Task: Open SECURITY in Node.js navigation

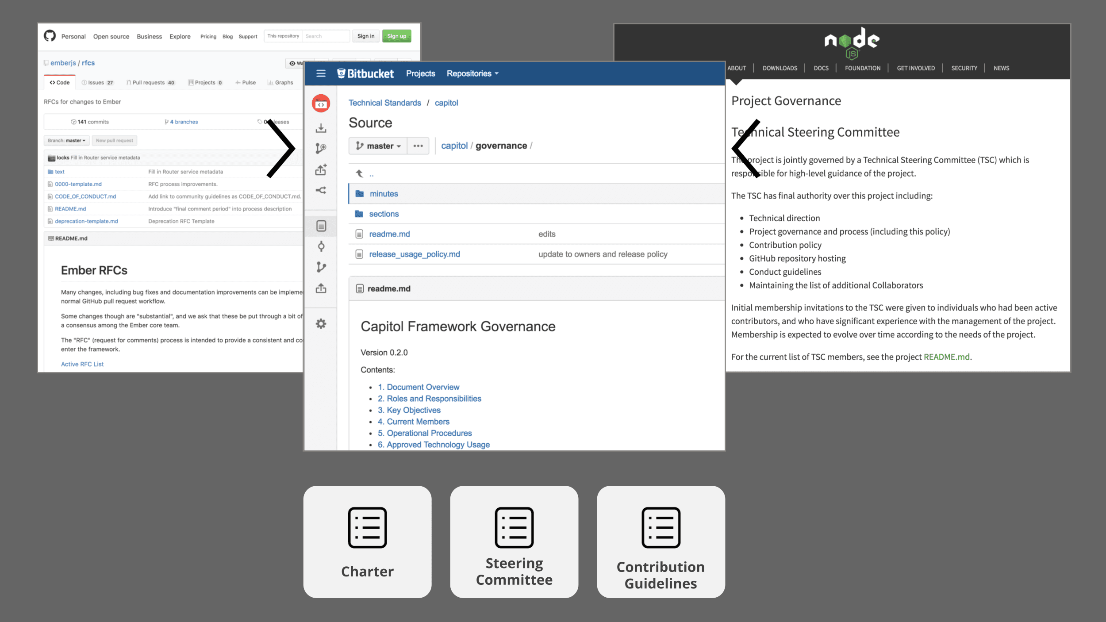Action: pyautogui.click(x=964, y=68)
